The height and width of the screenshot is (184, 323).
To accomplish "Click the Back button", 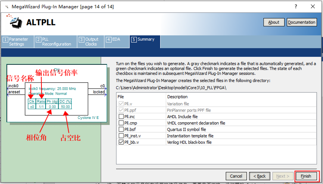I will (x=260, y=176).
